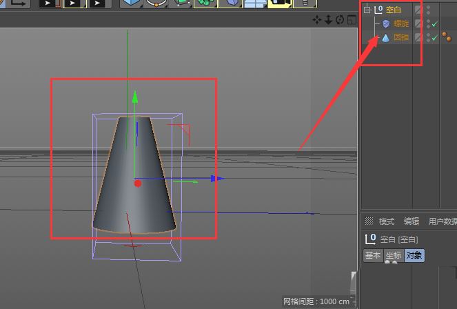
Task: Open the 用户数据 menu
Action: tap(443, 221)
